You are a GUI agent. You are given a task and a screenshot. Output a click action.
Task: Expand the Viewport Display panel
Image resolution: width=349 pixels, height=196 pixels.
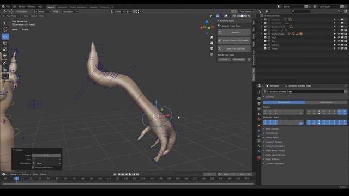pos(274,142)
